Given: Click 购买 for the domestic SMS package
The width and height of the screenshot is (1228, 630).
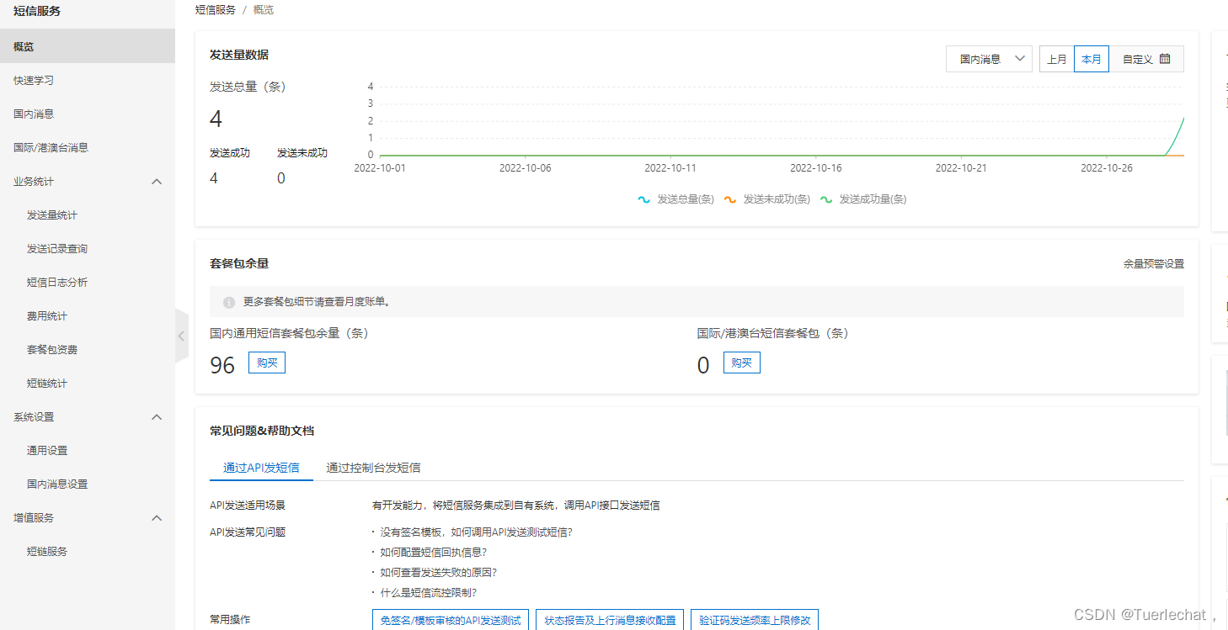Looking at the screenshot, I should pos(266,363).
